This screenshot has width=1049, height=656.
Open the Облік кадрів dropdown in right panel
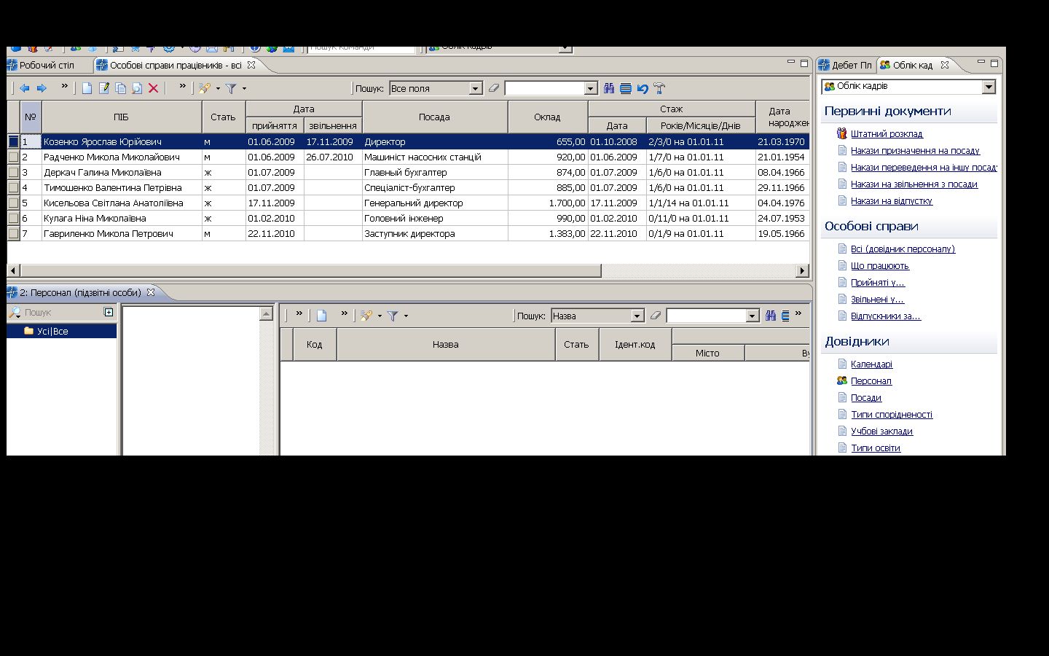pos(989,86)
